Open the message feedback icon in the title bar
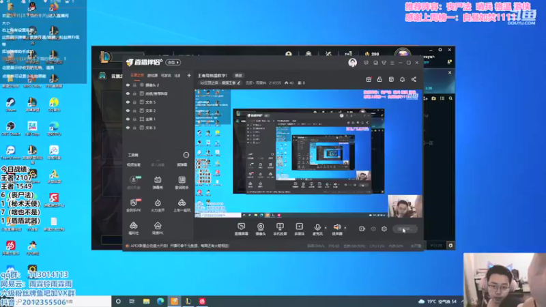This screenshot has width=546, height=307. [366, 63]
